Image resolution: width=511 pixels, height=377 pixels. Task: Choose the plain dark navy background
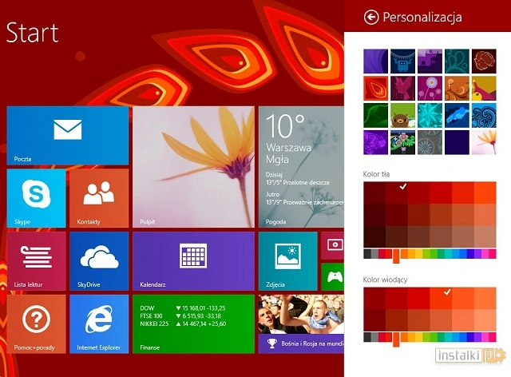click(457, 142)
